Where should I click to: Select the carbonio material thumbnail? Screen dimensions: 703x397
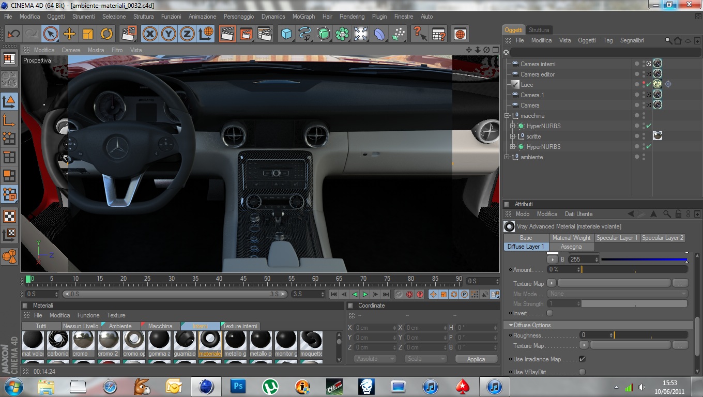(58, 340)
